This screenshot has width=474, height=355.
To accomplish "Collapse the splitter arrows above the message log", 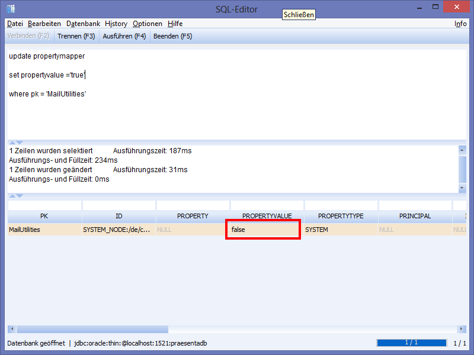I will 16,142.
